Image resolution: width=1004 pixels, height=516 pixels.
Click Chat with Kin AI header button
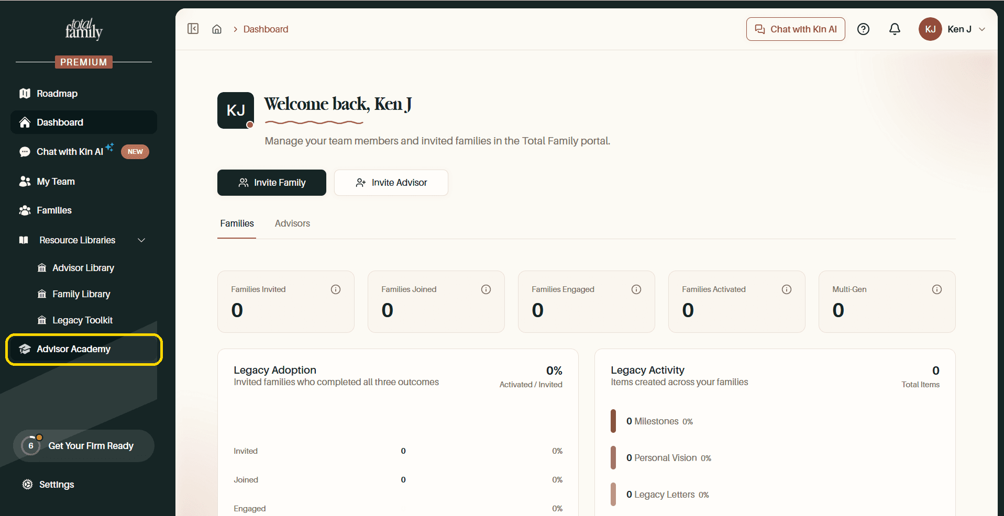click(796, 29)
